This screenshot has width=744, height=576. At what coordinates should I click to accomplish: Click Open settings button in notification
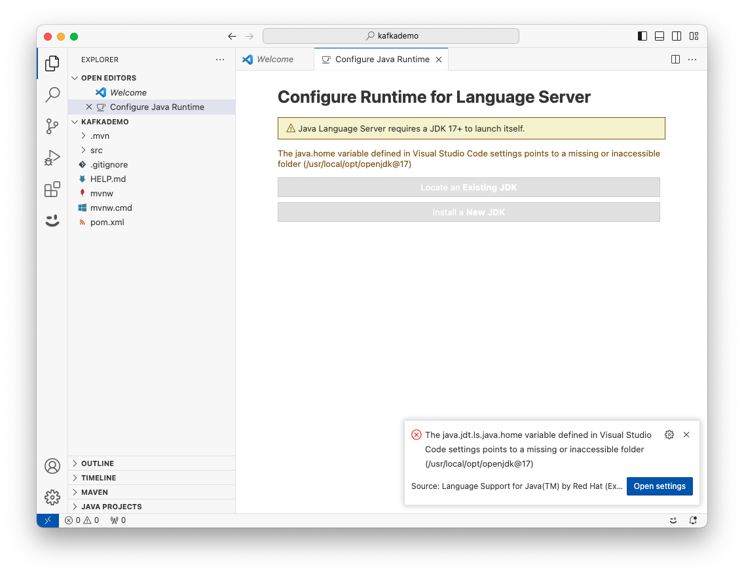coord(660,486)
